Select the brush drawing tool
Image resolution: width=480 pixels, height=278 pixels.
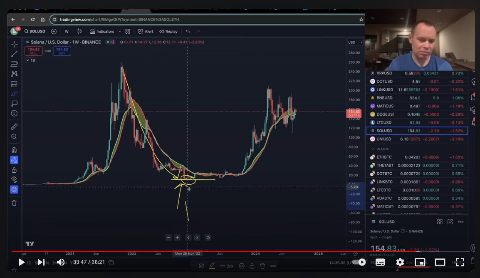pos(14,94)
